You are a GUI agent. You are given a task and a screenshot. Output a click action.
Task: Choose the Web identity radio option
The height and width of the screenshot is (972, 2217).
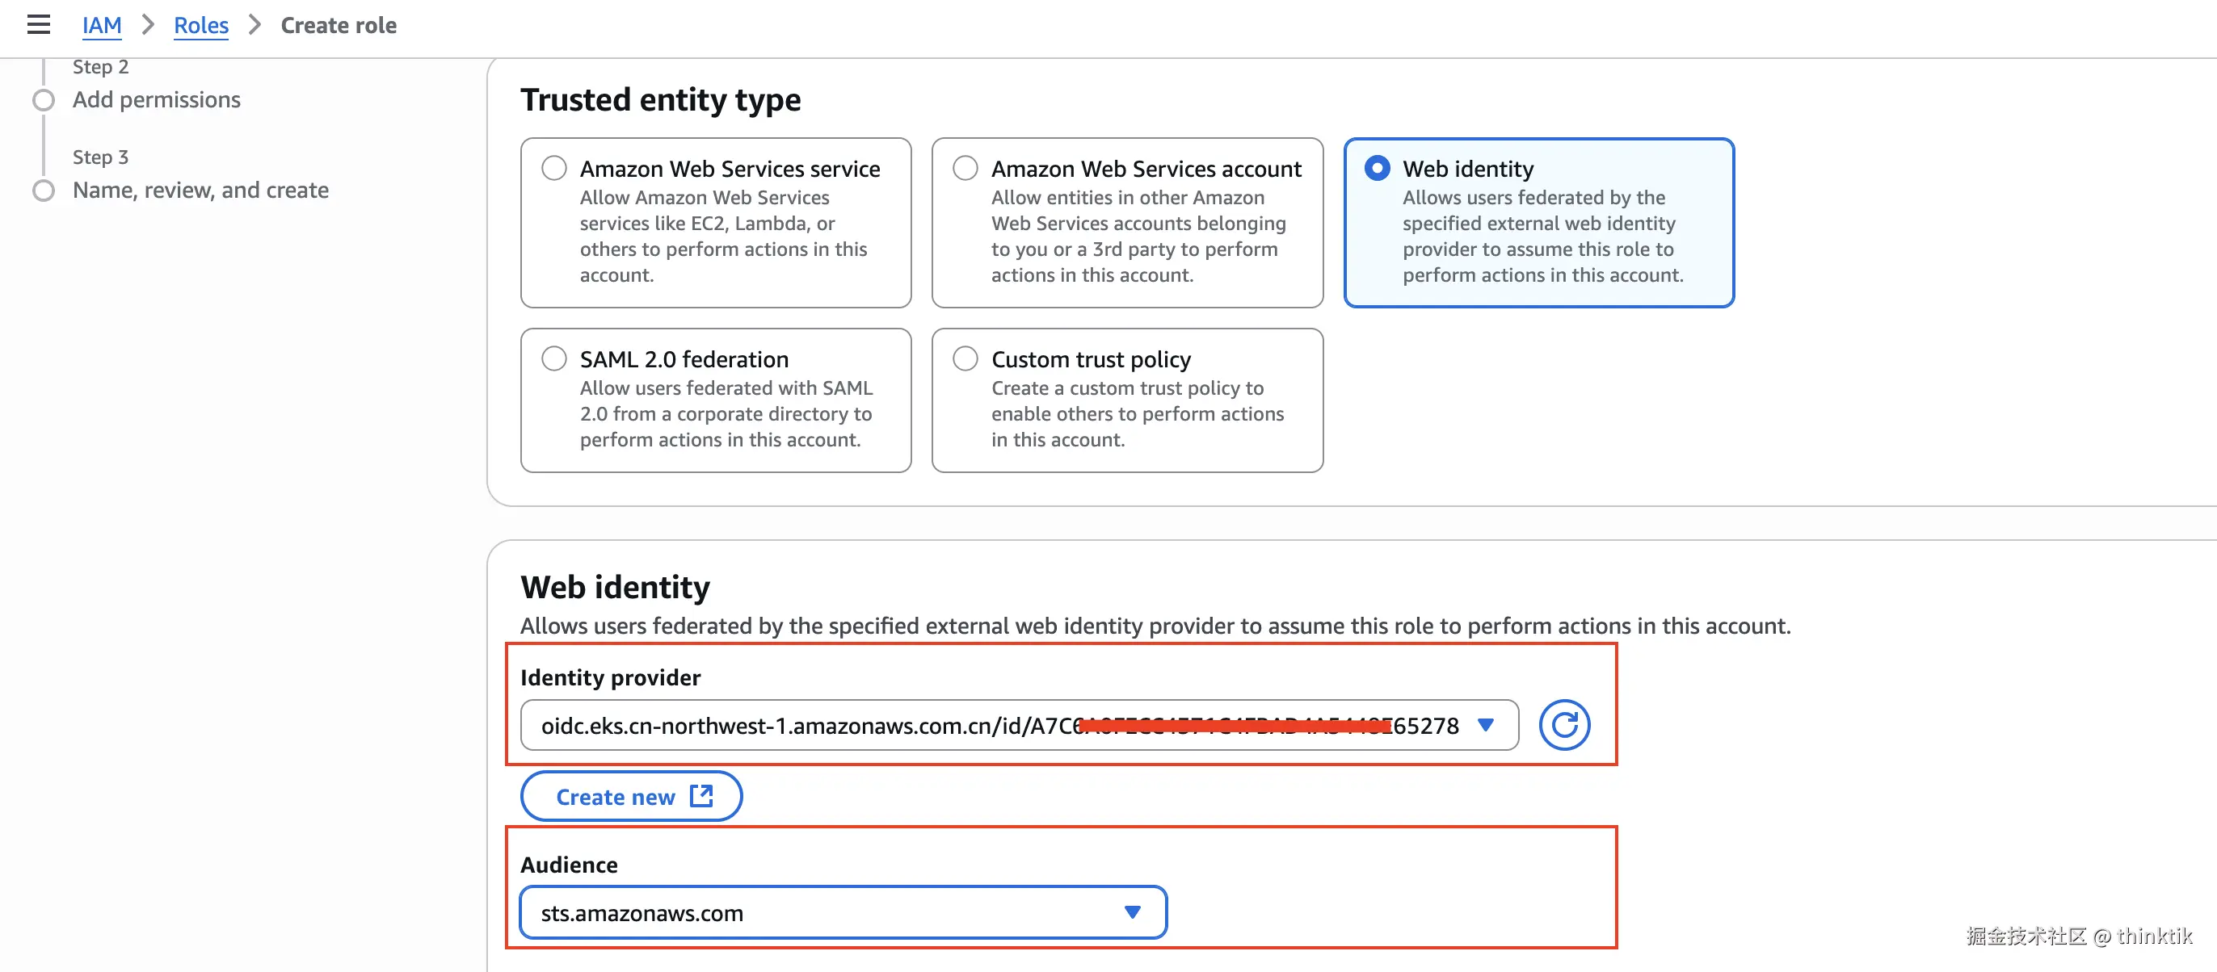click(x=1377, y=168)
